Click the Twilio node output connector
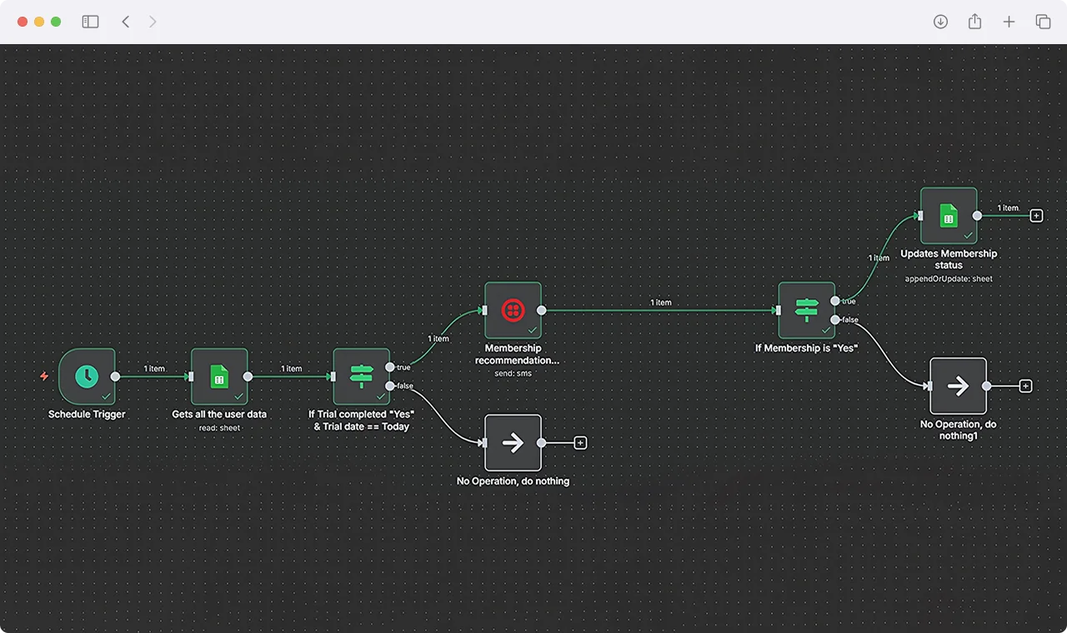 click(x=542, y=310)
